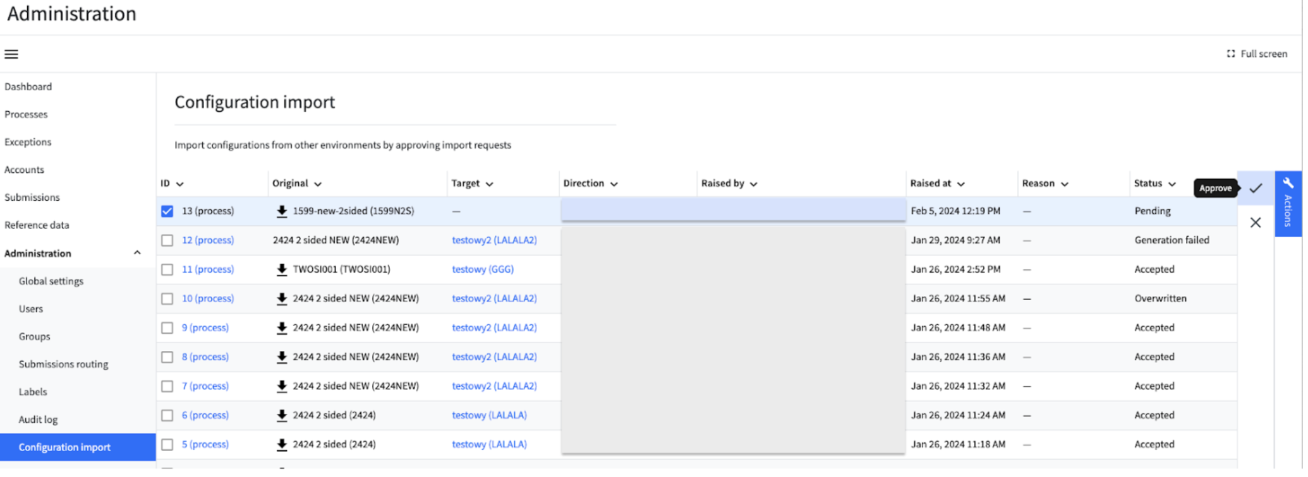Open the 11 (process) link

(x=208, y=269)
